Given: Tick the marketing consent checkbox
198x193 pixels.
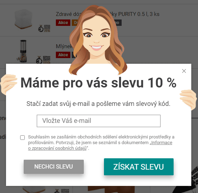Looking at the screenshot, I should pyautogui.click(x=23, y=137).
